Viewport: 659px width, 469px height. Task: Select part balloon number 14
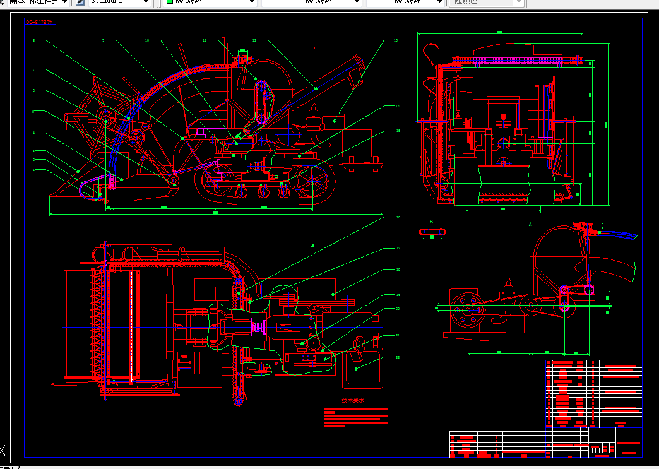398,106
